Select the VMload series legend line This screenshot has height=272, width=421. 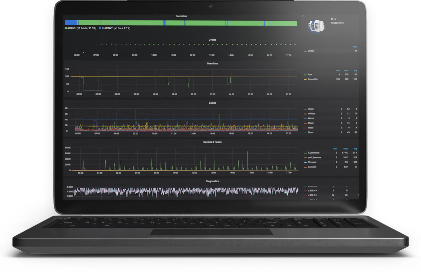(311, 114)
